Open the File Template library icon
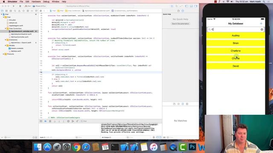This screenshot has width=273, height=153. (x=174, y=104)
